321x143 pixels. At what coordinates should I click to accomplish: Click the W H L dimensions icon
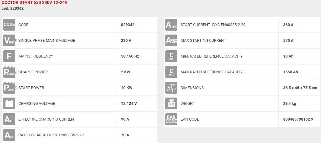171,88
